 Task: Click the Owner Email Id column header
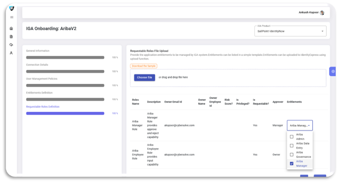point(173,102)
